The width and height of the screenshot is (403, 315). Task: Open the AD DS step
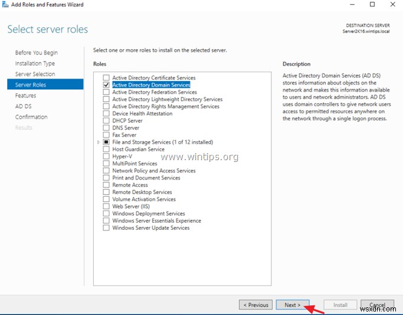click(x=24, y=106)
